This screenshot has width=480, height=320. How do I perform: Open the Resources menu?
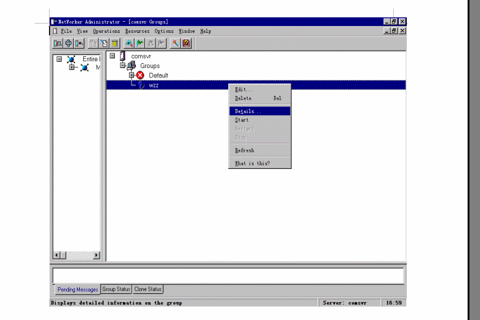pos(137,31)
